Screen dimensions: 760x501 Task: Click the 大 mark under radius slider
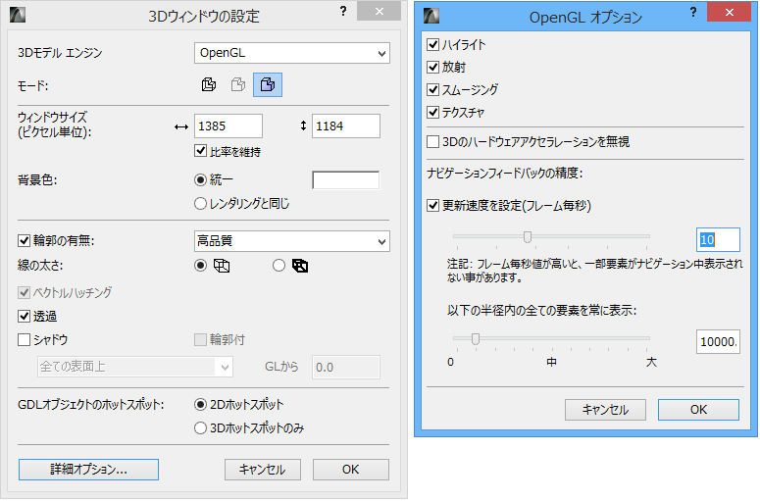(x=651, y=362)
